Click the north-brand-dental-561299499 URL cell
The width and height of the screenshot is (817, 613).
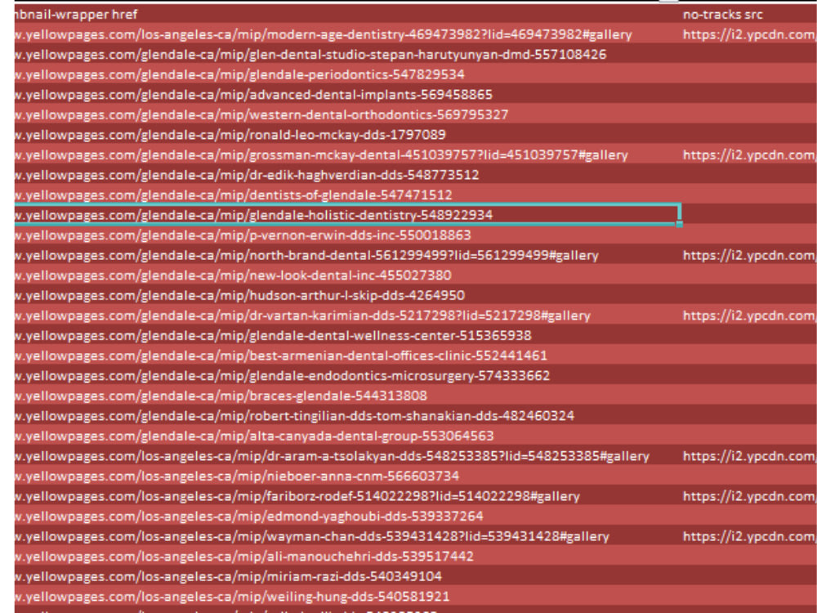(347, 255)
